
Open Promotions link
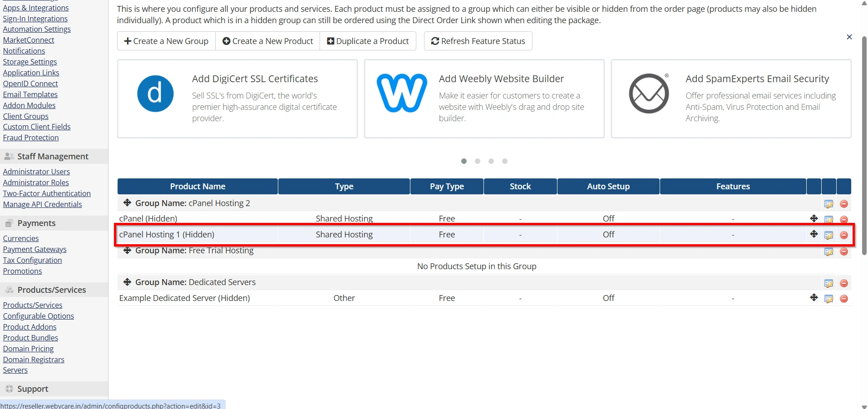(x=22, y=271)
